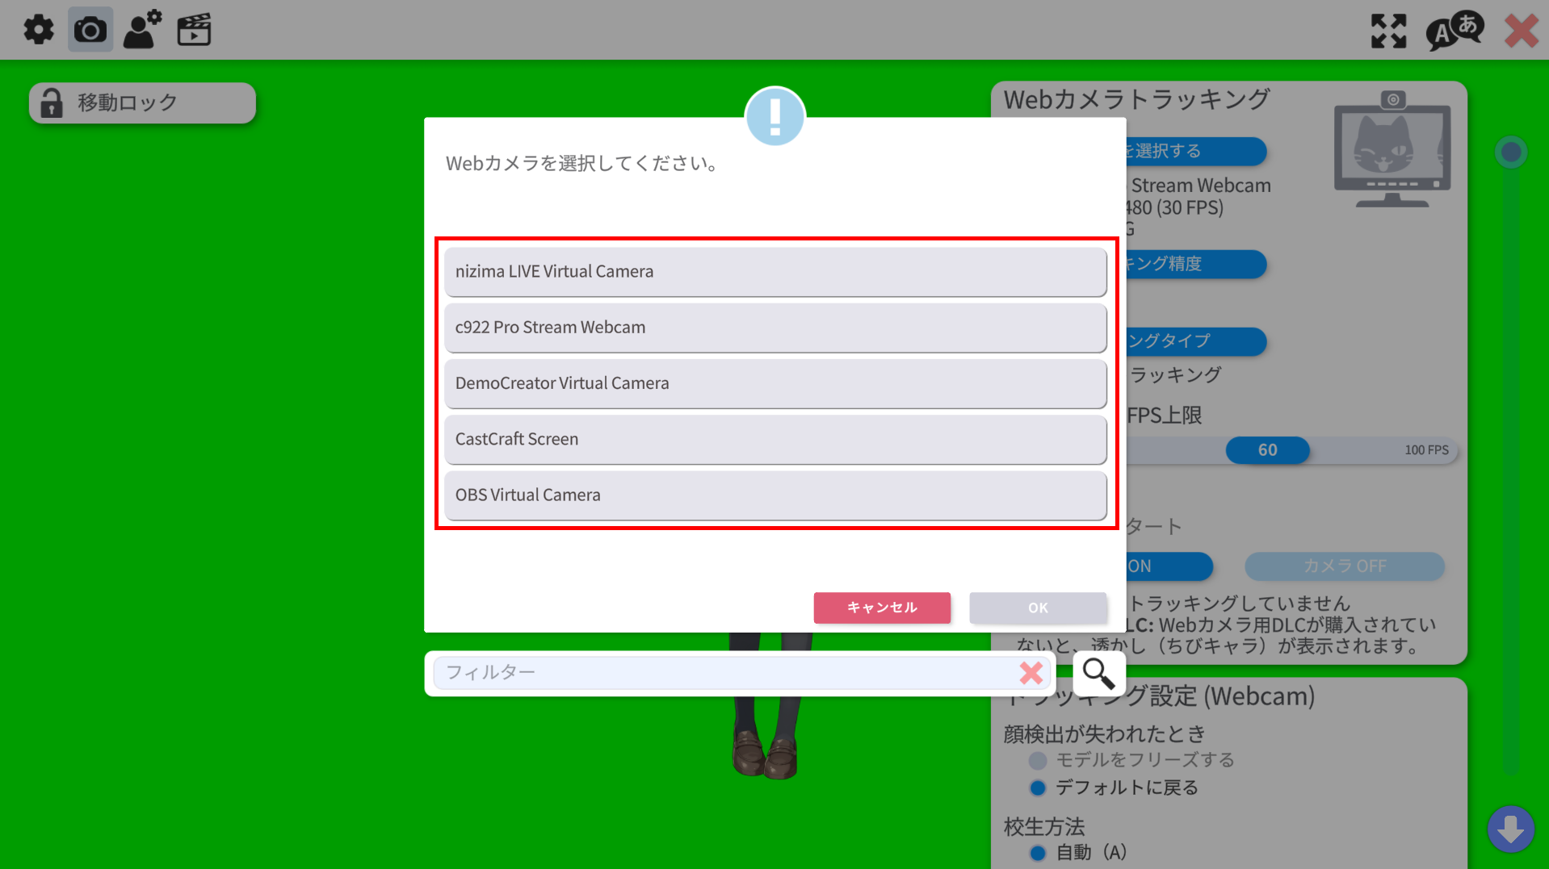This screenshot has height=869, width=1549.
Task: Click the blue exclamation alert icon
Action: (775, 117)
